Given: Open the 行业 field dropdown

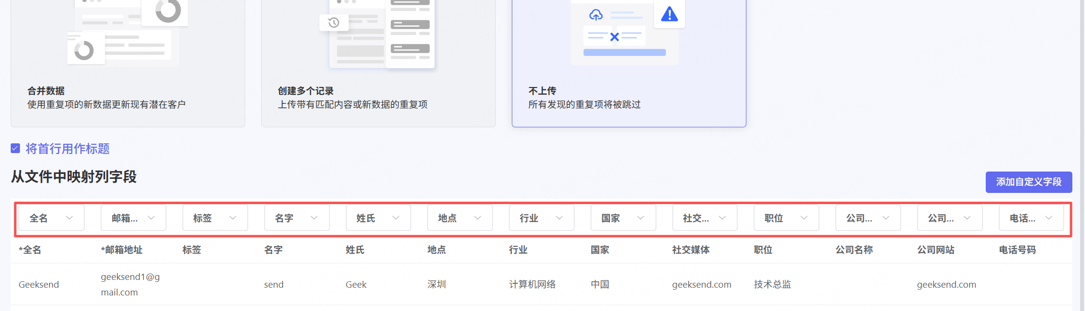Looking at the screenshot, I should (x=542, y=218).
